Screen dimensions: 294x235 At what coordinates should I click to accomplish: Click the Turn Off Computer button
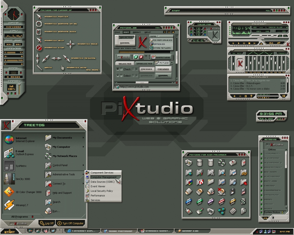point(71,223)
